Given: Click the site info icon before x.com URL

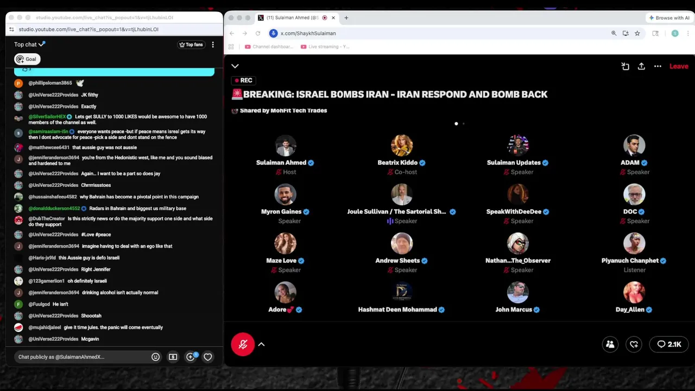Looking at the screenshot, I should 274,33.
